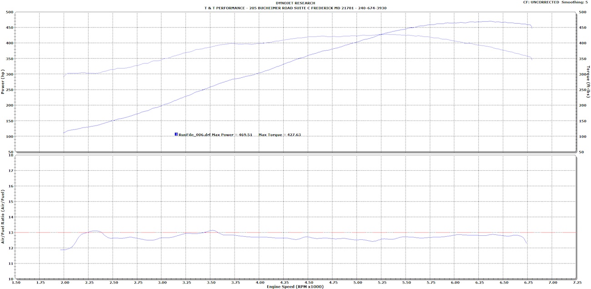Select the Torque (ft-lbs) axis label
591x289 pixels.
(588, 82)
